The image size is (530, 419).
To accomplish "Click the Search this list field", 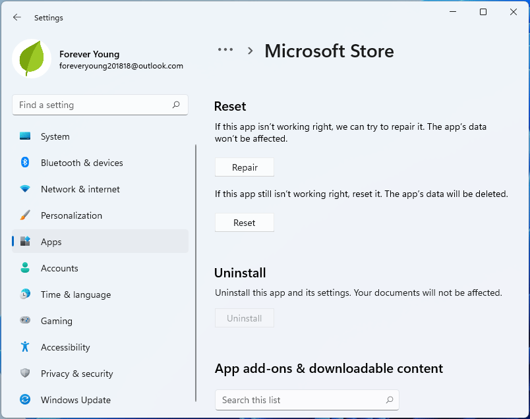I will [307, 400].
